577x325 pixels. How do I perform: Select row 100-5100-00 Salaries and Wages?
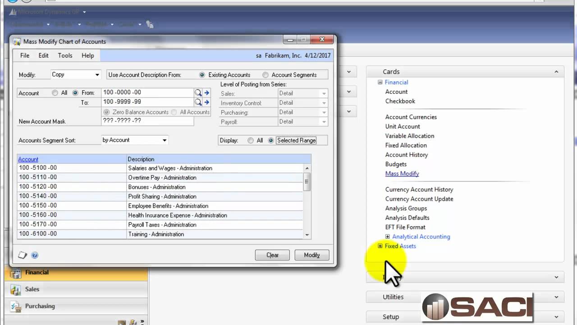[x=160, y=168]
